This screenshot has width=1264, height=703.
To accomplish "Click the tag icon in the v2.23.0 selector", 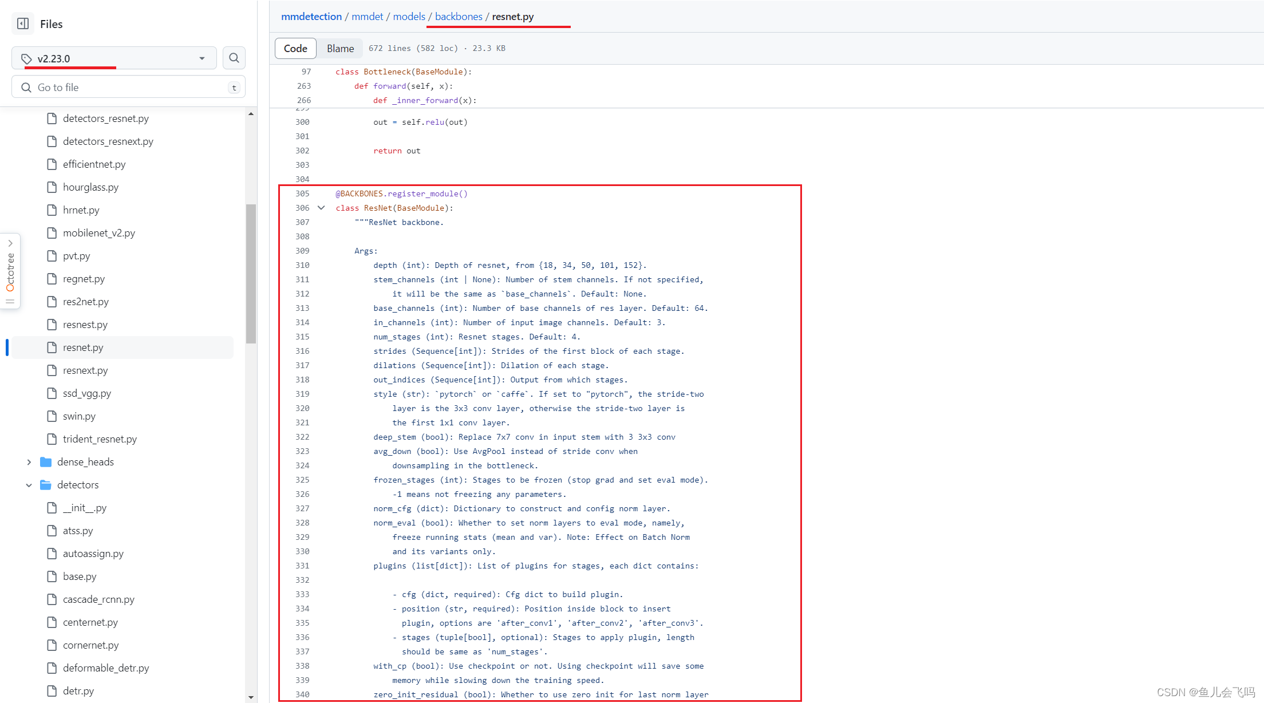I will coord(26,58).
